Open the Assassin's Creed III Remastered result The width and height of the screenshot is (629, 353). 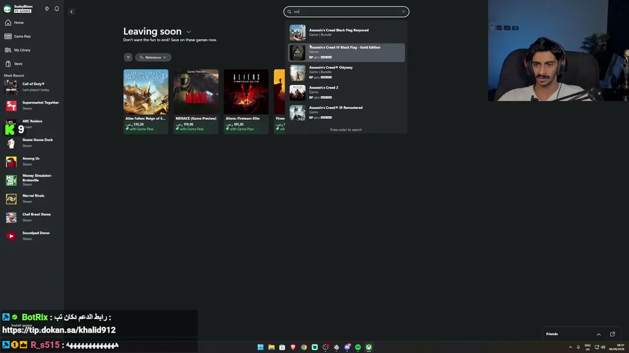(346, 113)
